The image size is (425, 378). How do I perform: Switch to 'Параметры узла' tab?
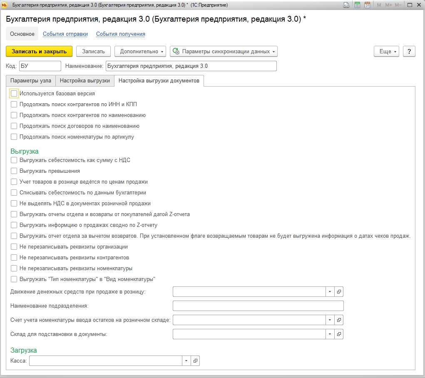pyautogui.click(x=31, y=81)
